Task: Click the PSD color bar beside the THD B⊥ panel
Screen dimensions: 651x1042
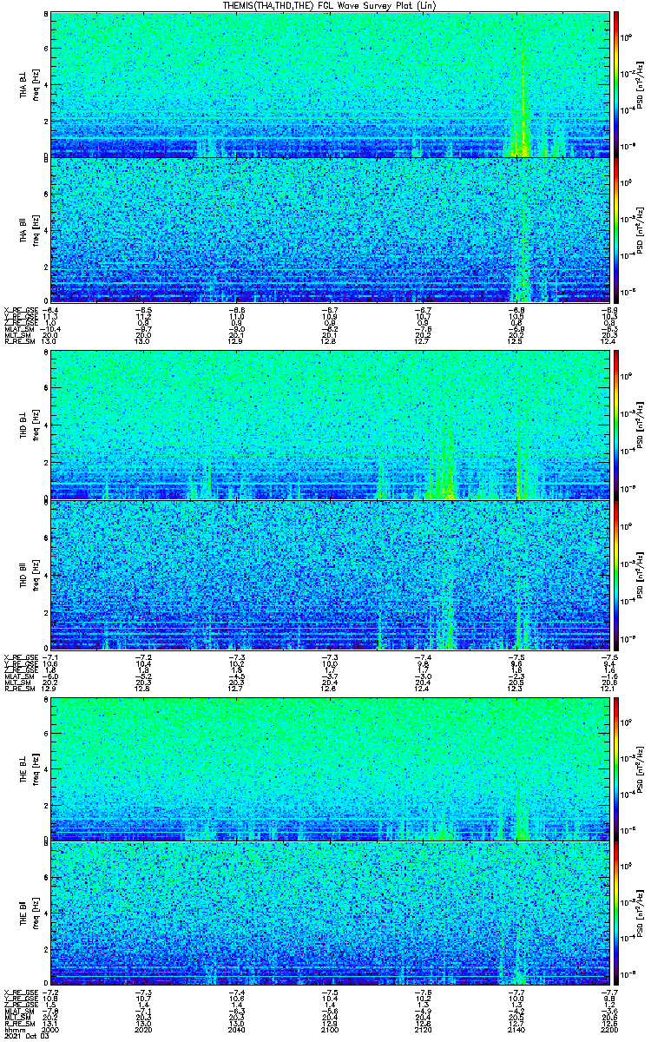Action: tap(616, 425)
